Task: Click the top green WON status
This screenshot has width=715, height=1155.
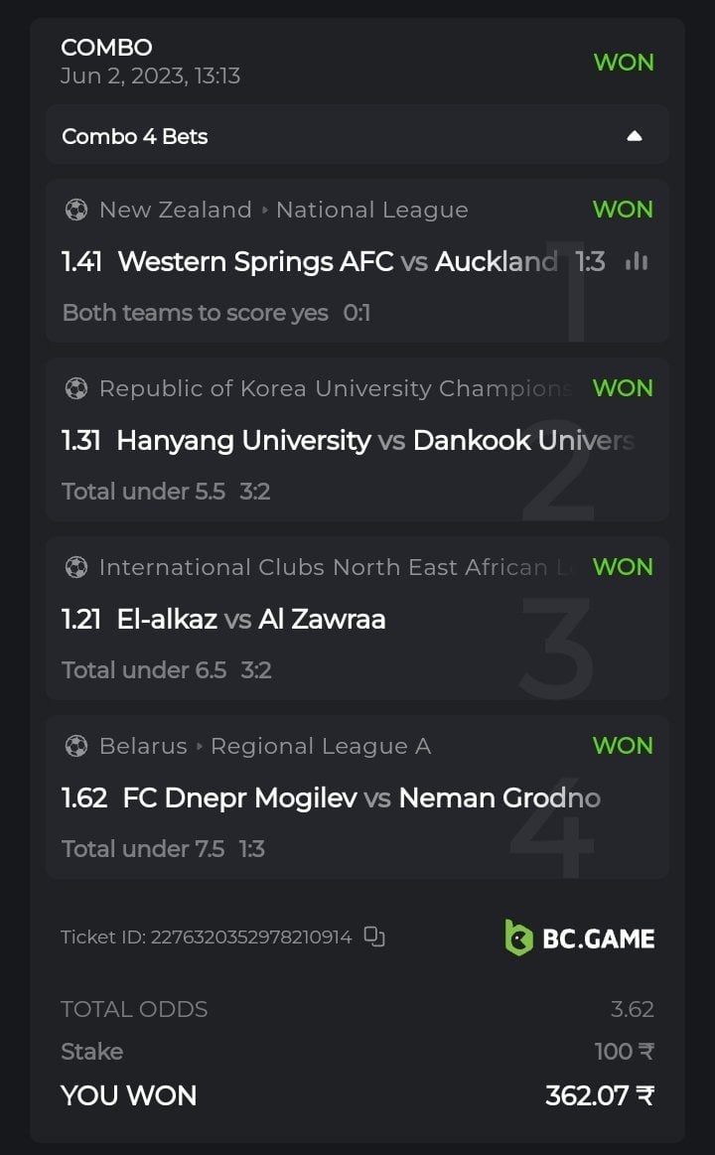Action: point(624,62)
